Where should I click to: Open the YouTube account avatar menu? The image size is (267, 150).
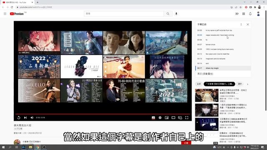coord(258,14)
